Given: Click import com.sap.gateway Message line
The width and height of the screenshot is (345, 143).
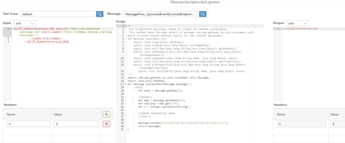Looking at the screenshot, I should pyautogui.click(x=168, y=78).
